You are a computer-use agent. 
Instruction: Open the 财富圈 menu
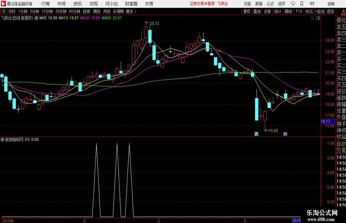coord(131,4)
